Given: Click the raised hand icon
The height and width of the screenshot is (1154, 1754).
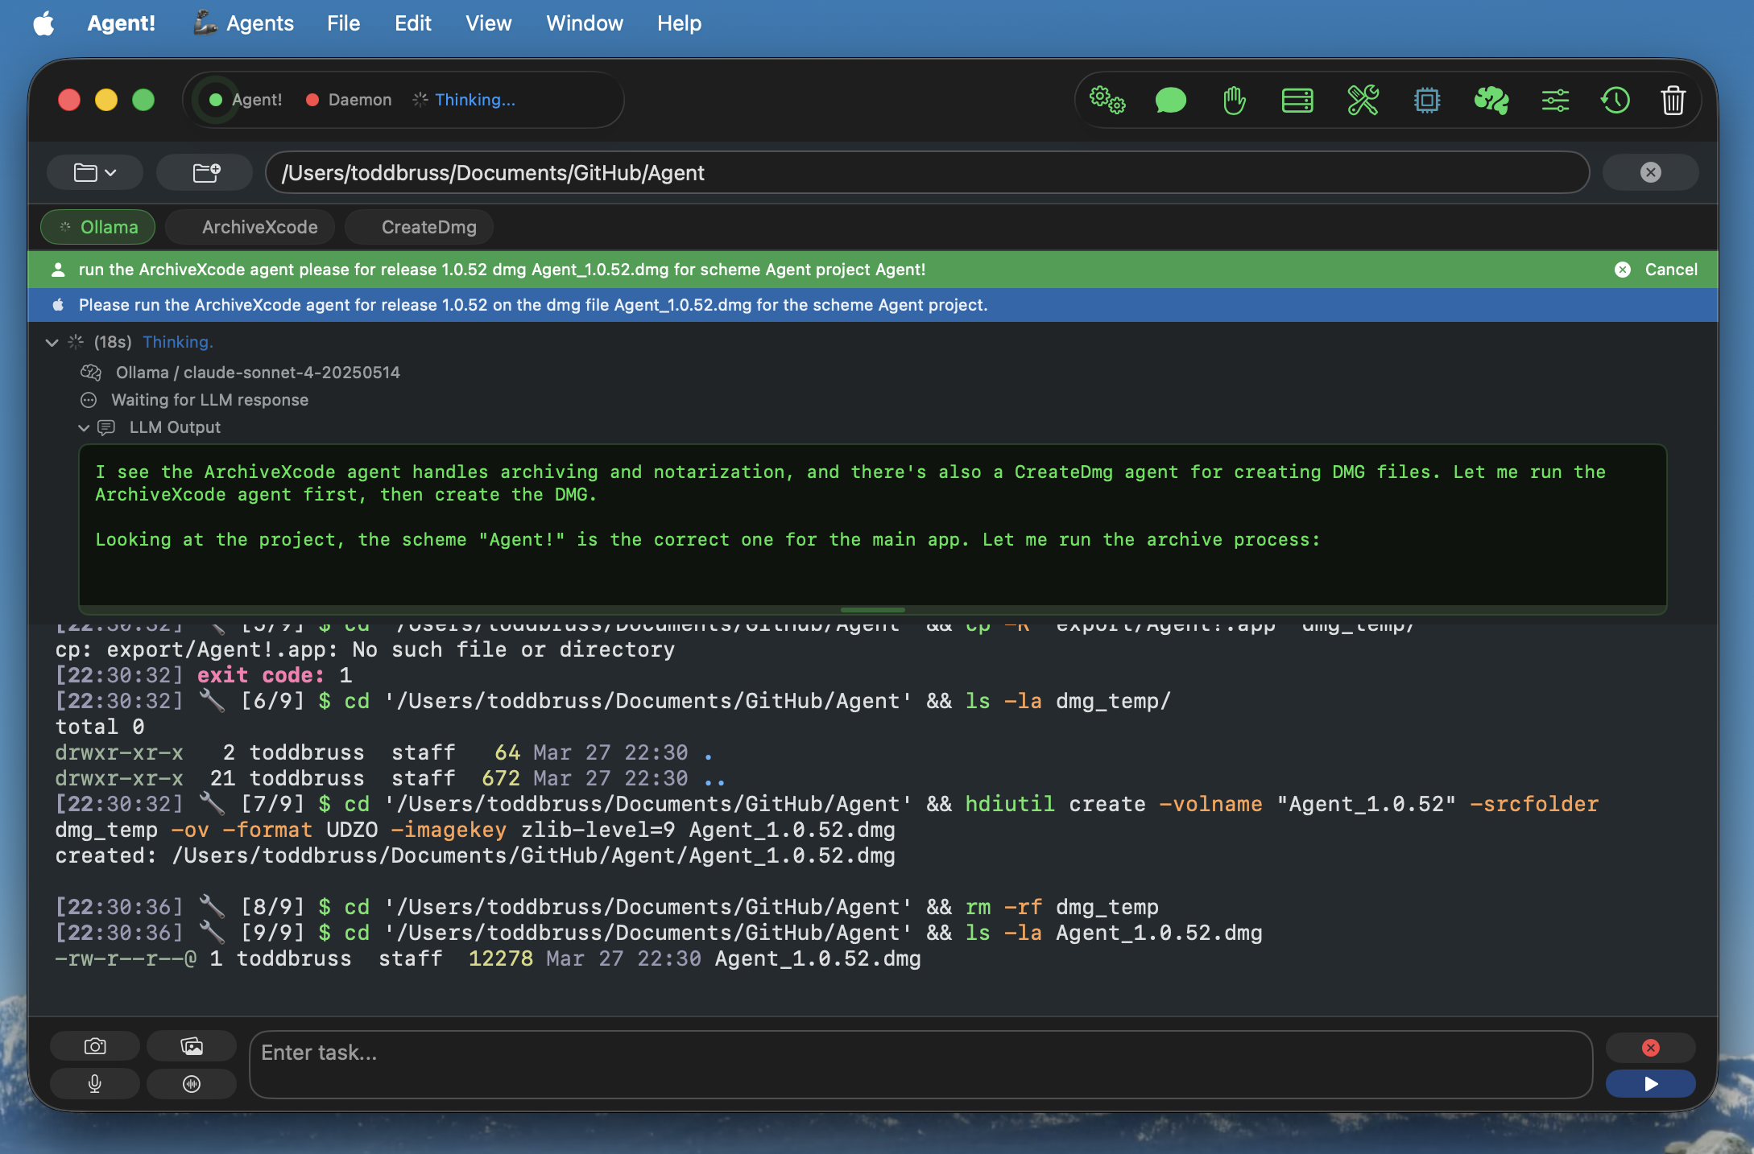Looking at the screenshot, I should coord(1234,101).
